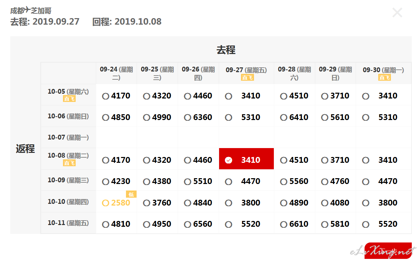Choose the 6610 fare for 09-28 and 10-11
Image resolution: width=420 pixels, height=263 pixels.
click(283, 225)
